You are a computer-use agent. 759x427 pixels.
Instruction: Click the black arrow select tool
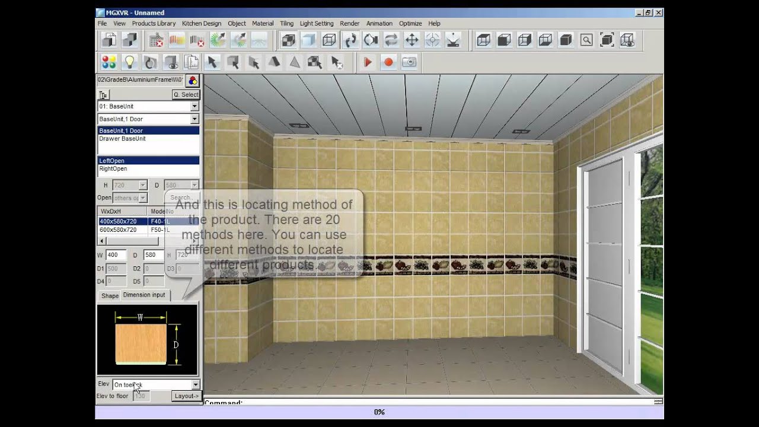tap(212, 62)
